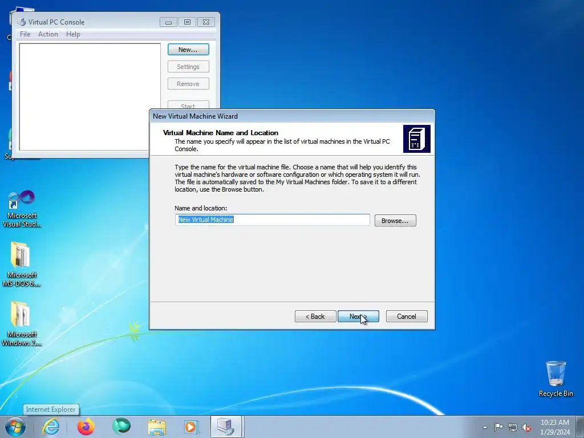Click the virtual machine list area in Console

90,97
